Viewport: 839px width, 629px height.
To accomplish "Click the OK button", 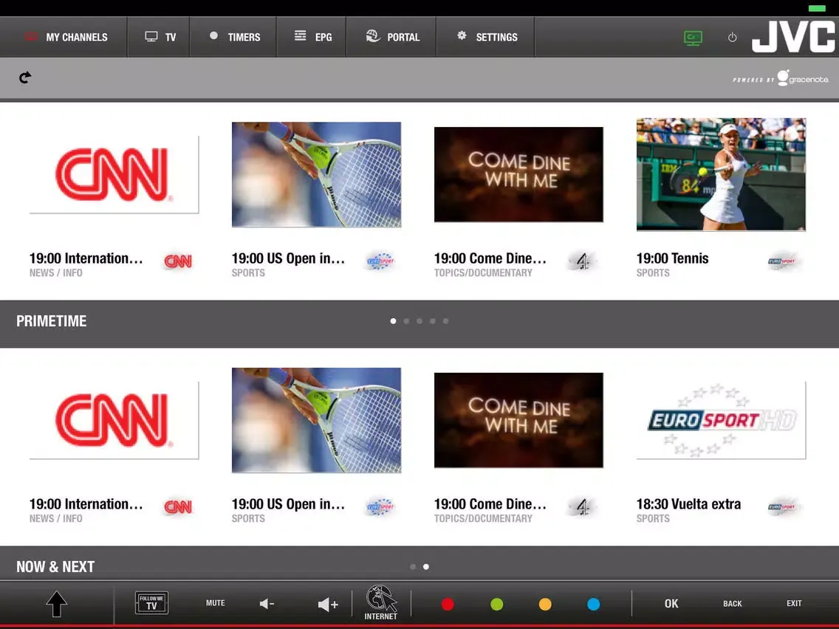I will point(671,603).
